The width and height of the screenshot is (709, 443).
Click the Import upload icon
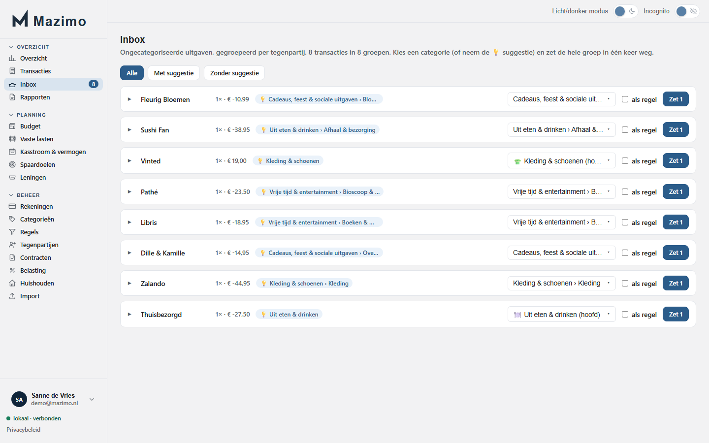12,296
